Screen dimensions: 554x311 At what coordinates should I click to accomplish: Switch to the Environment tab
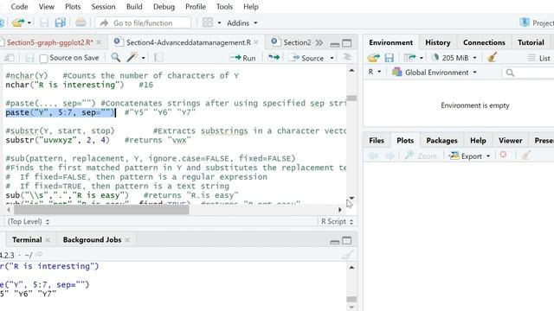390,42
